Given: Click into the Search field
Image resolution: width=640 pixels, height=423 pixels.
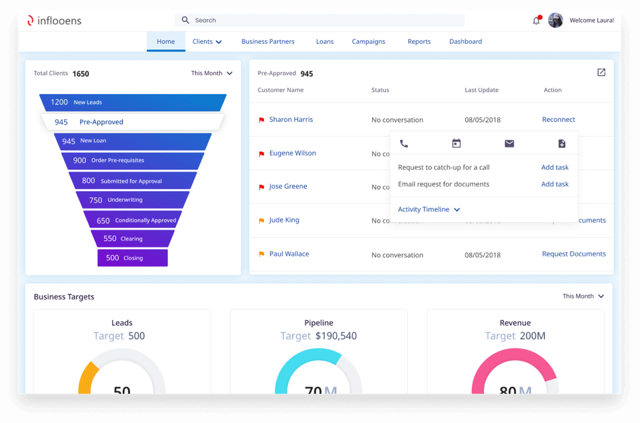Looking at the screenshot, I should pos(319,20).
